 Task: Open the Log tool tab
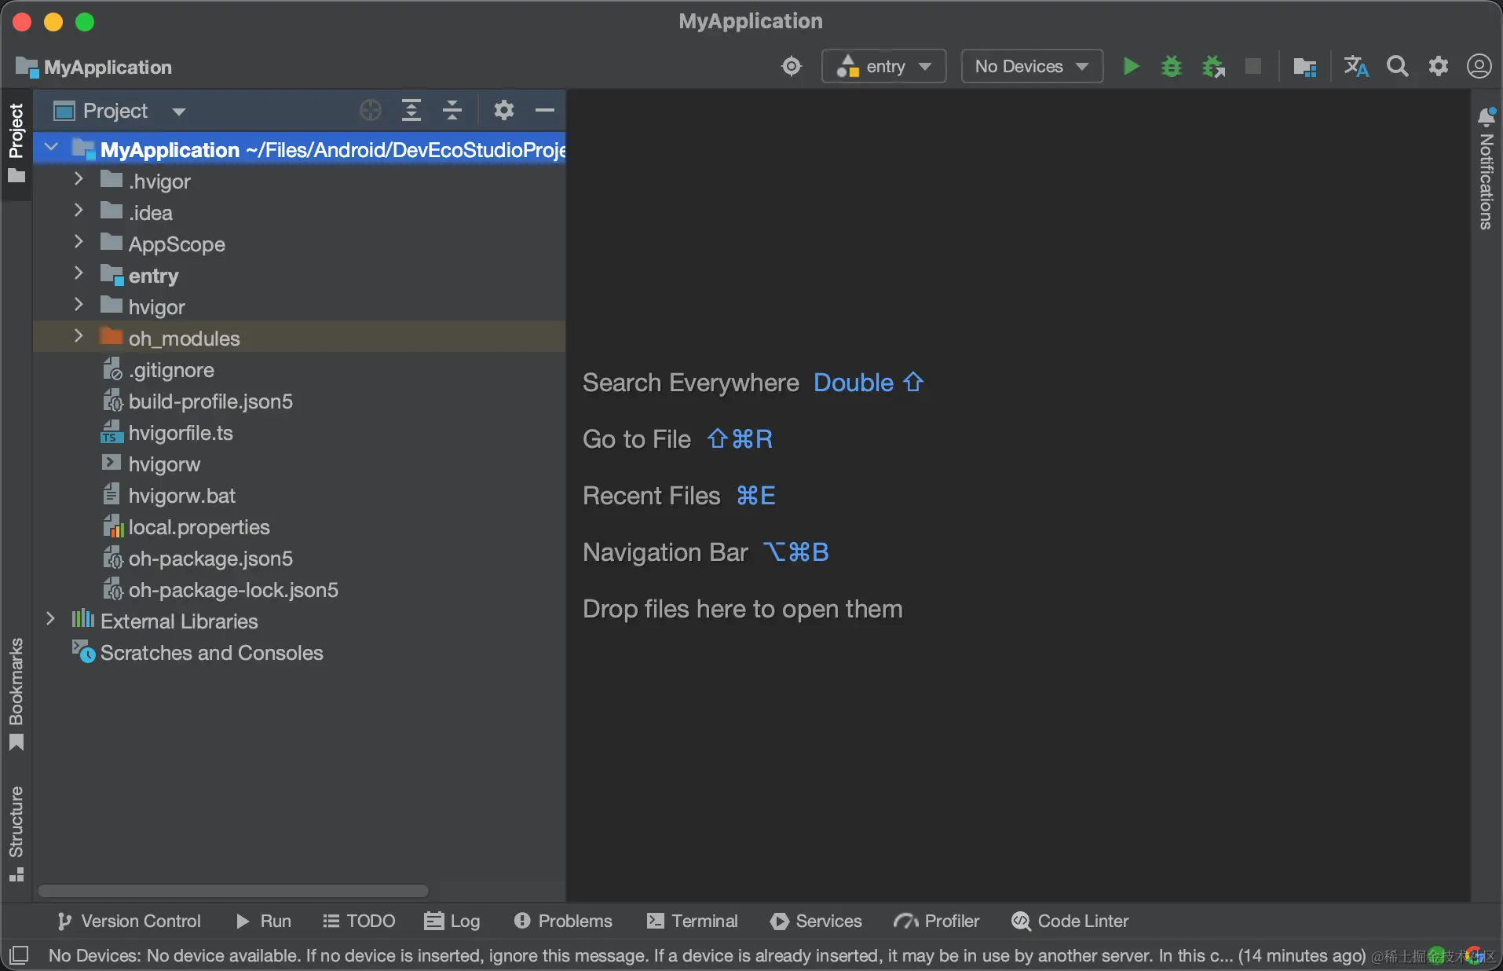[452, 921]
